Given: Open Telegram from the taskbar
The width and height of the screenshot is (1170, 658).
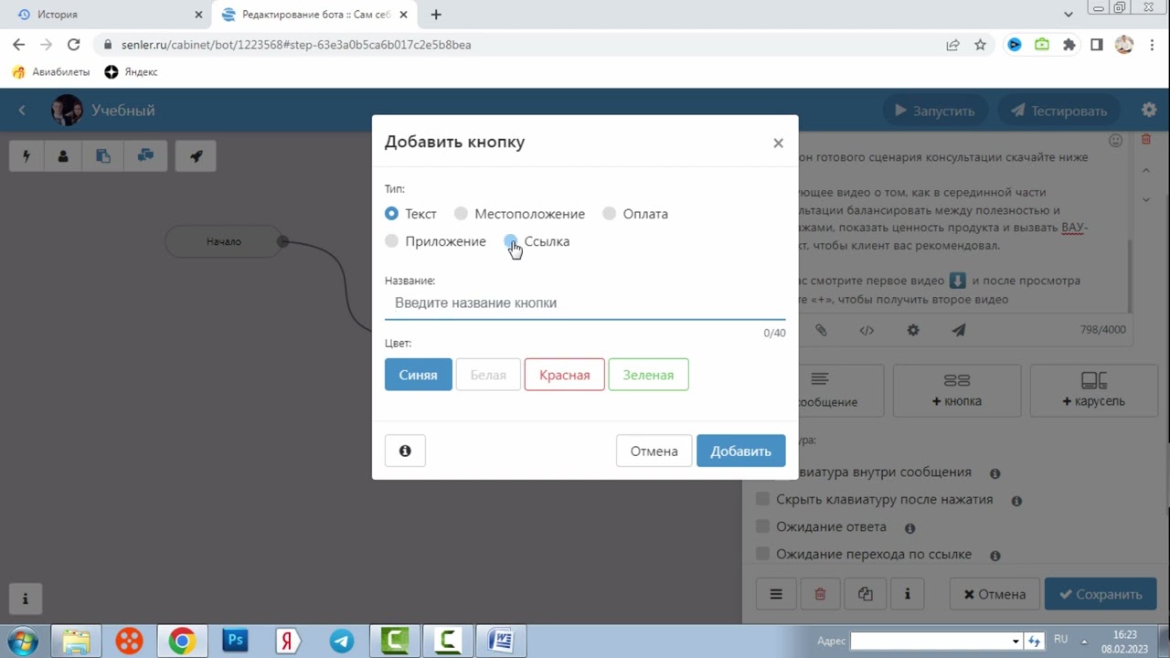Looking at the screenshot, I should pyautogui.click(x=342, y=641).
